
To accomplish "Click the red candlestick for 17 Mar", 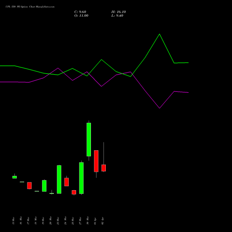I will coord(29,186).
